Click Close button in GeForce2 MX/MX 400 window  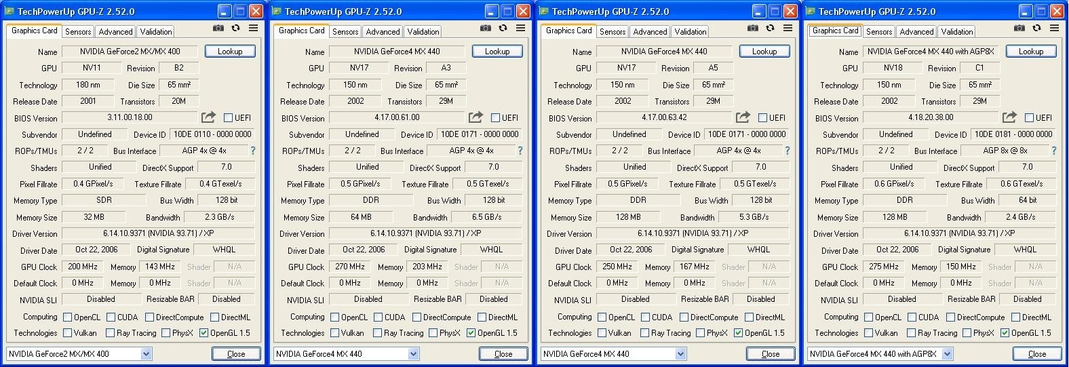(236, 354)
